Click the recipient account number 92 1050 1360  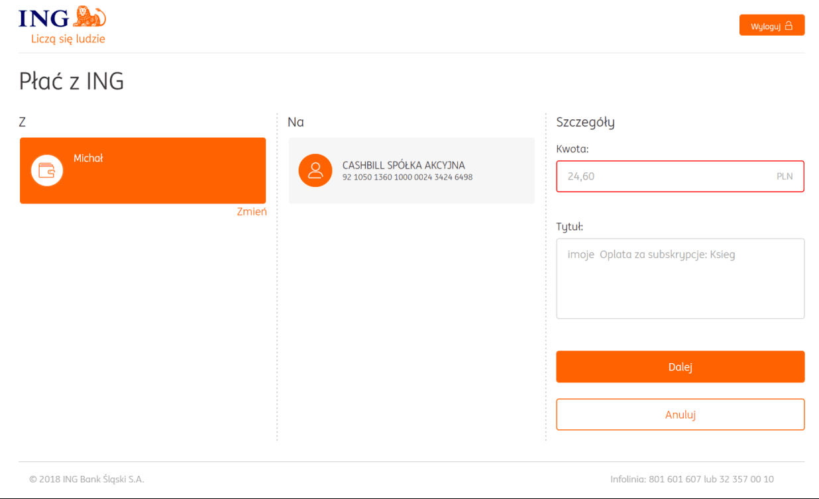[408, 178]
